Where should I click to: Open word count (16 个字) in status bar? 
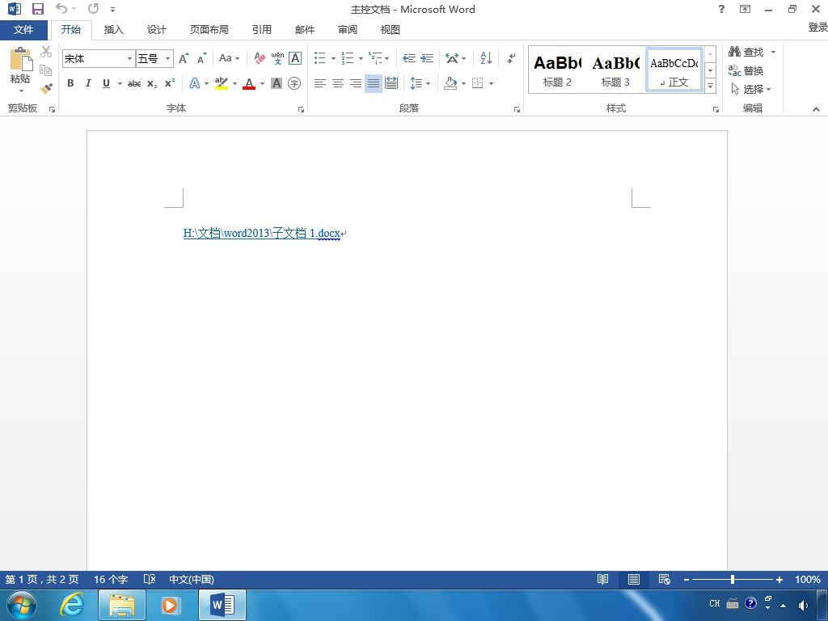point(111,579)
